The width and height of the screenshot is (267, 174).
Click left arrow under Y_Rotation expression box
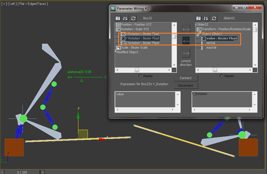(x=194, y=110)
